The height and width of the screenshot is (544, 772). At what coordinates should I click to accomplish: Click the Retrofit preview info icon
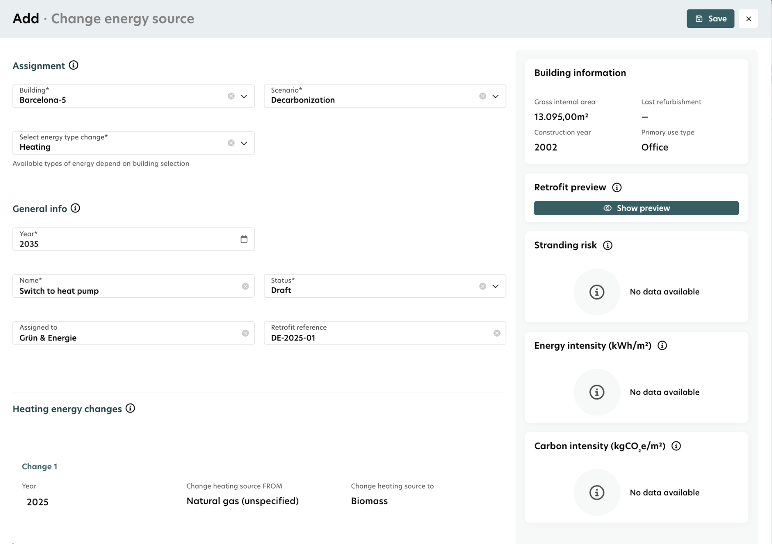point(617,187)
